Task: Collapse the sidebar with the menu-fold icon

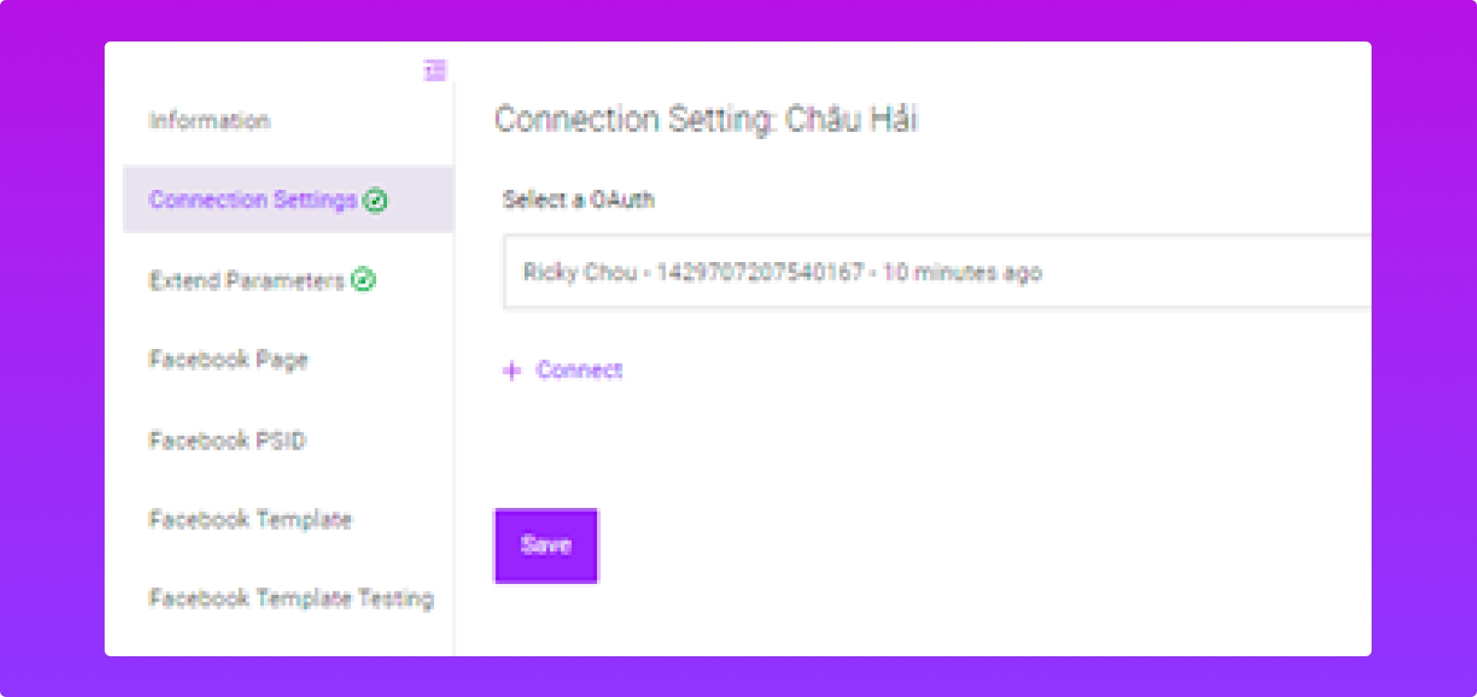Action: pyautogui.click(x=435, y=70)
